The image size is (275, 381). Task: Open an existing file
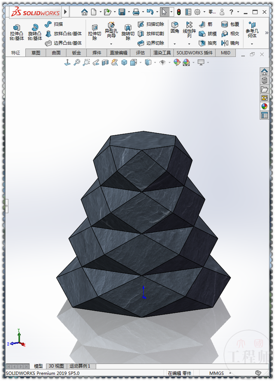pyautogui.click(x=107, y=12)
